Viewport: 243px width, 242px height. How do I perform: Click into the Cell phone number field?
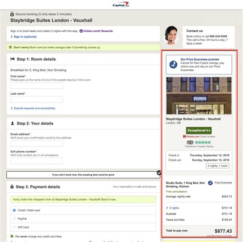click(x=37, y=161)
